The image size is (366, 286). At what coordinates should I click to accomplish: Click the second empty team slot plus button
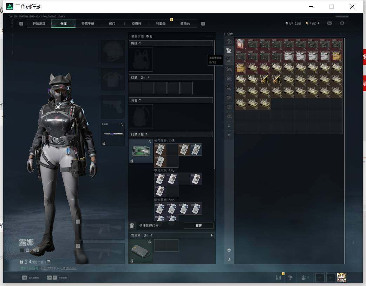coord(331,278)
